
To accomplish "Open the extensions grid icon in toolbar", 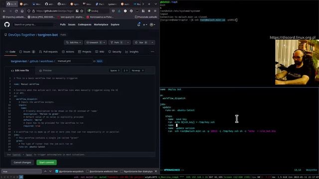I will pos(143,11).
